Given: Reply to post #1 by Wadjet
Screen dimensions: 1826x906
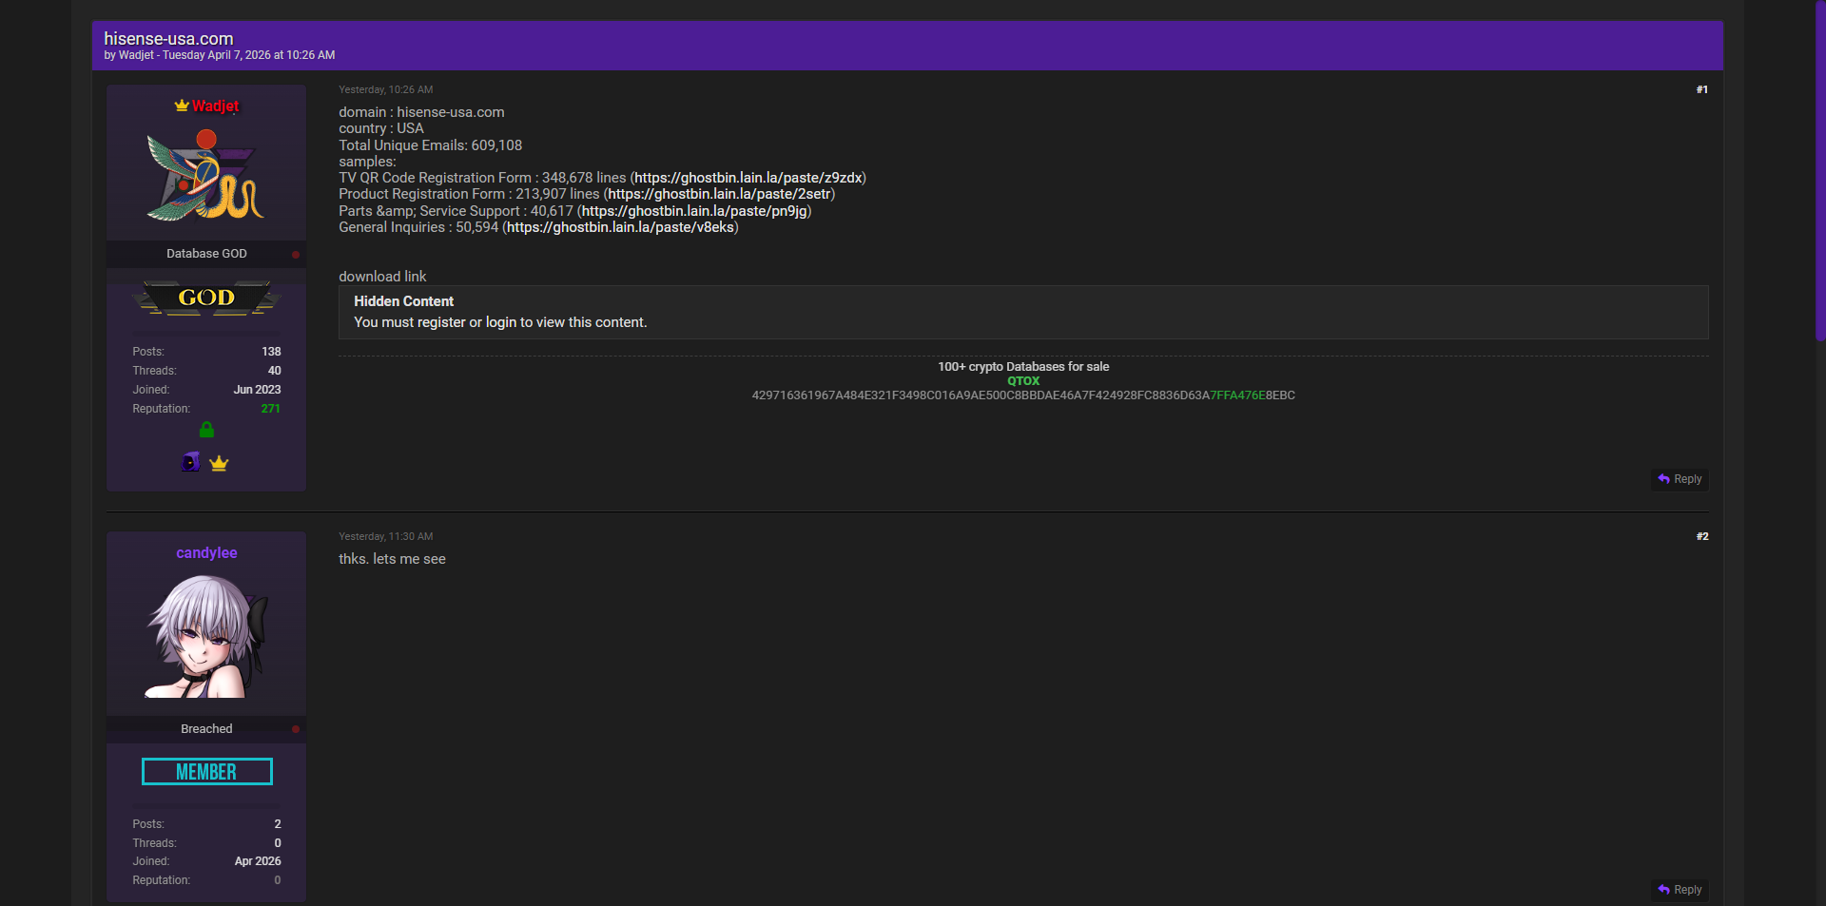Looking at the screenshot, I should click(1680, 479).
